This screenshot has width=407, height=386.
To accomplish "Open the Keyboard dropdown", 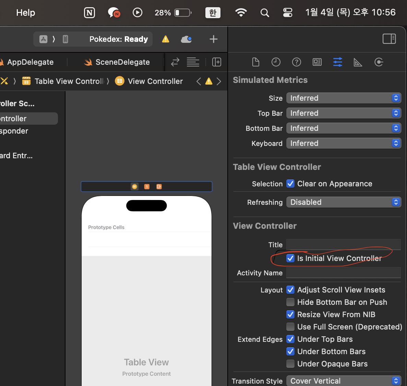I will click(344, 144).
